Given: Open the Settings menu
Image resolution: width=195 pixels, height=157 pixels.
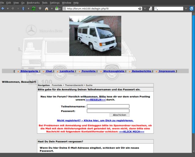Looking at the screenshot, I should point(55,3).
